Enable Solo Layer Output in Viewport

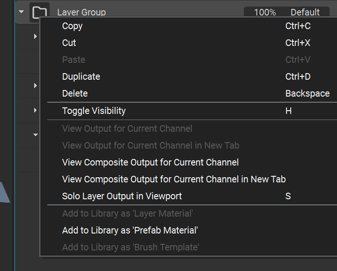tap(122, 196)
